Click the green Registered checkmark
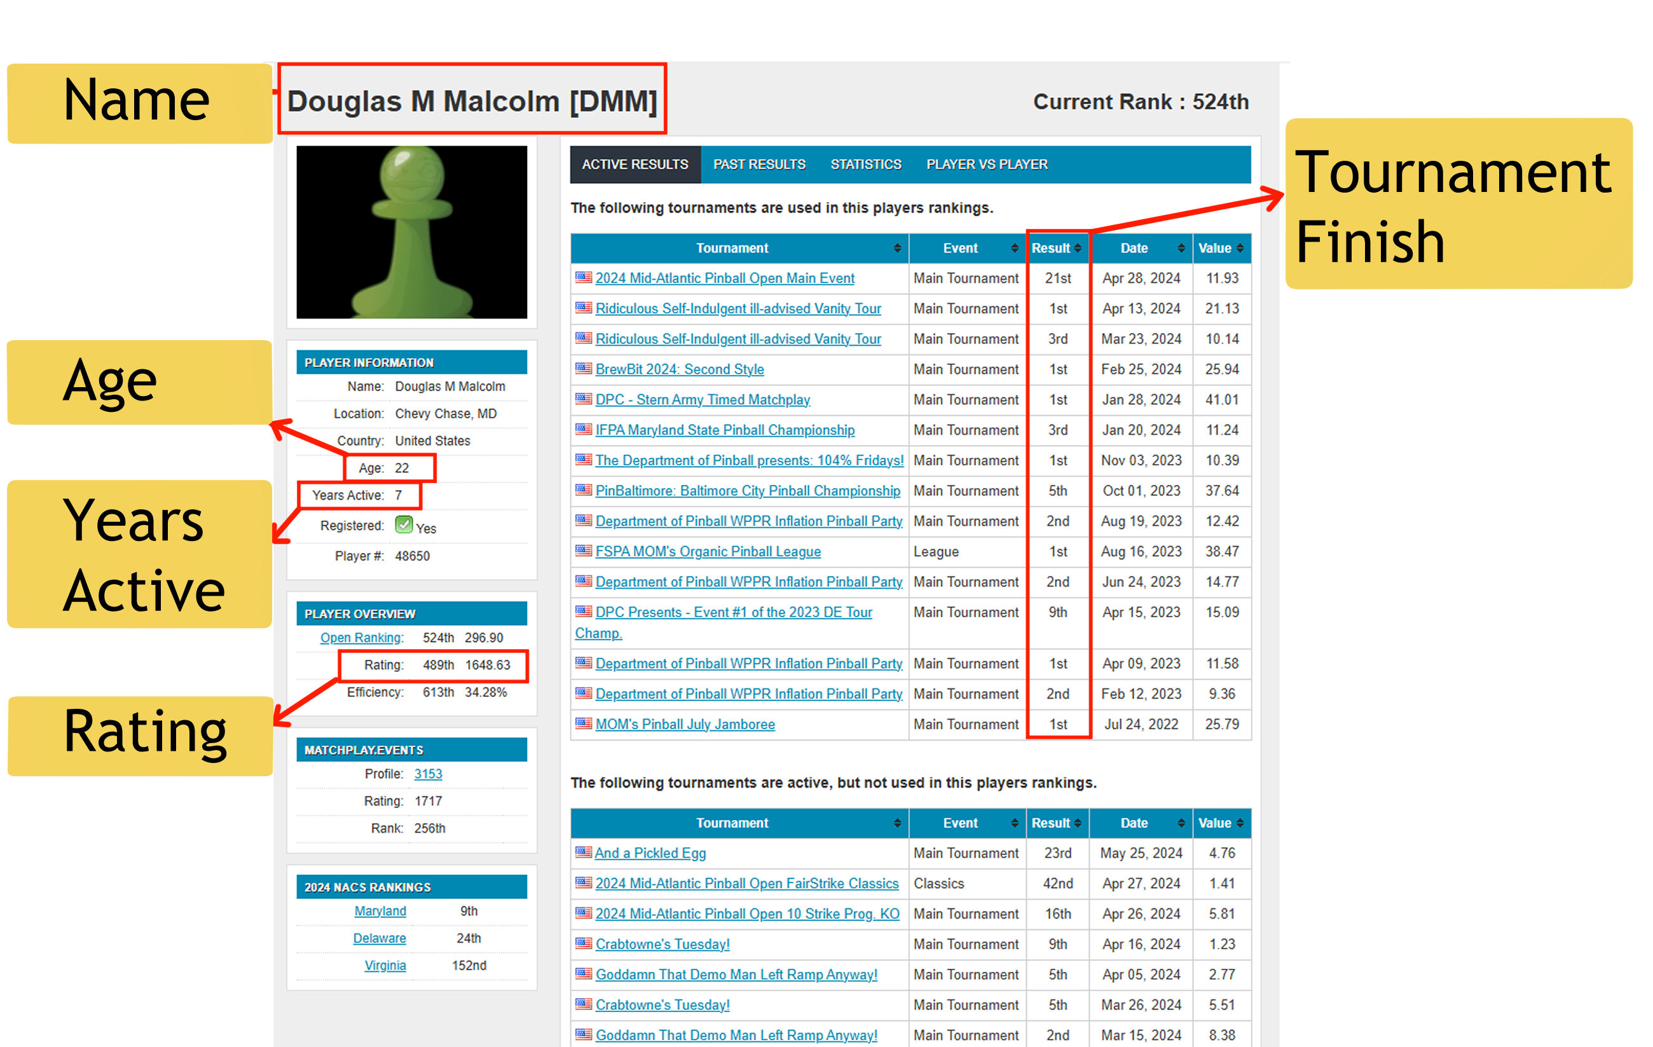This screenshot has width=1653, height=1047. pos(404,525)
